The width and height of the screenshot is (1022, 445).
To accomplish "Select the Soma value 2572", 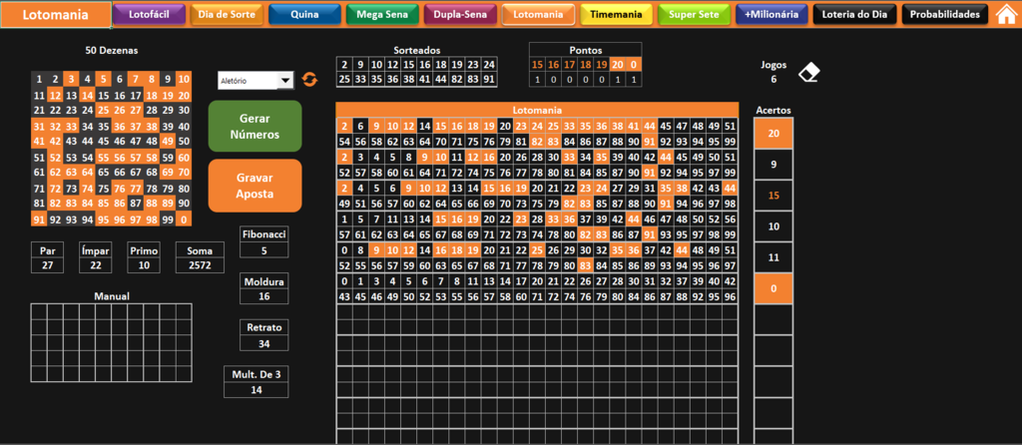I will pos(200,265).
